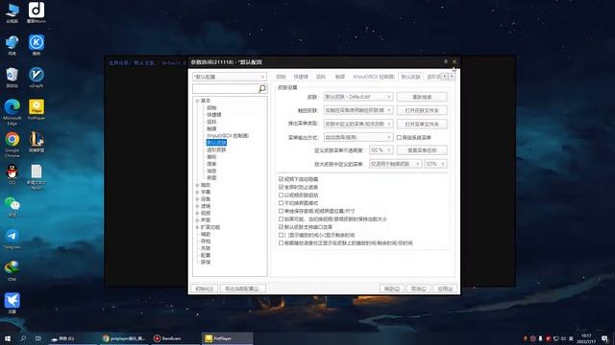Expand the '字幕' subtitles tree node

(197, 192)
